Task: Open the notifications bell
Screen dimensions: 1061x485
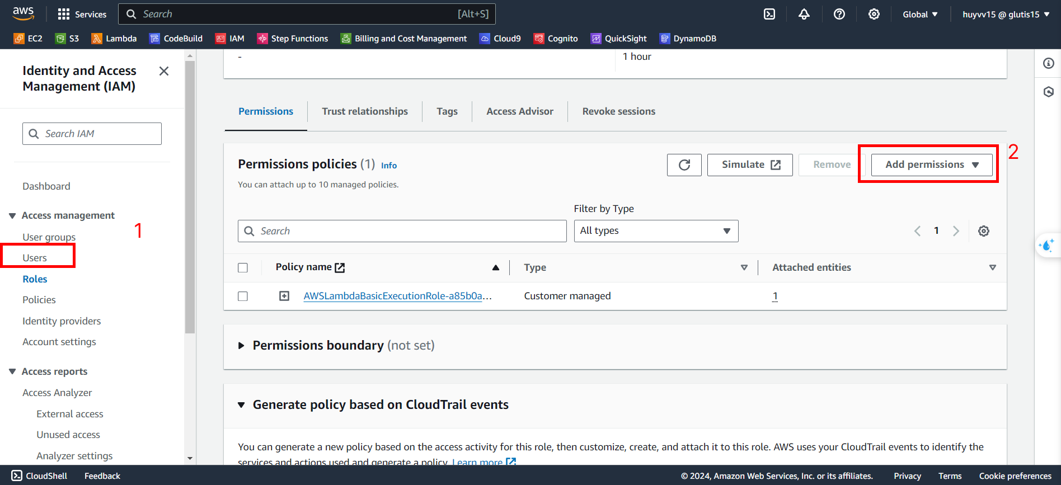Action: 804,14
